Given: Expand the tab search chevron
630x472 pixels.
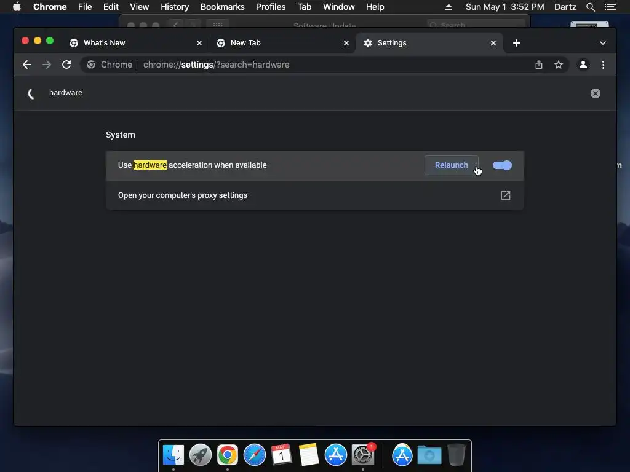Looking at the screenshot, I should (x=603, y=43).
